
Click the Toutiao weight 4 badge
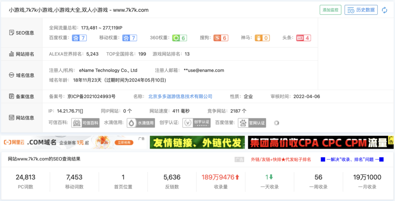304,38
